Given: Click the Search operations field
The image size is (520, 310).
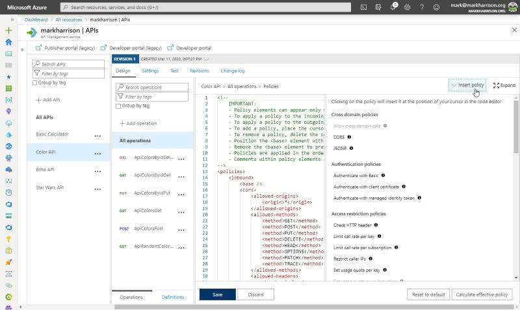Looking at the screenshot, I should (x=152, y=87).
